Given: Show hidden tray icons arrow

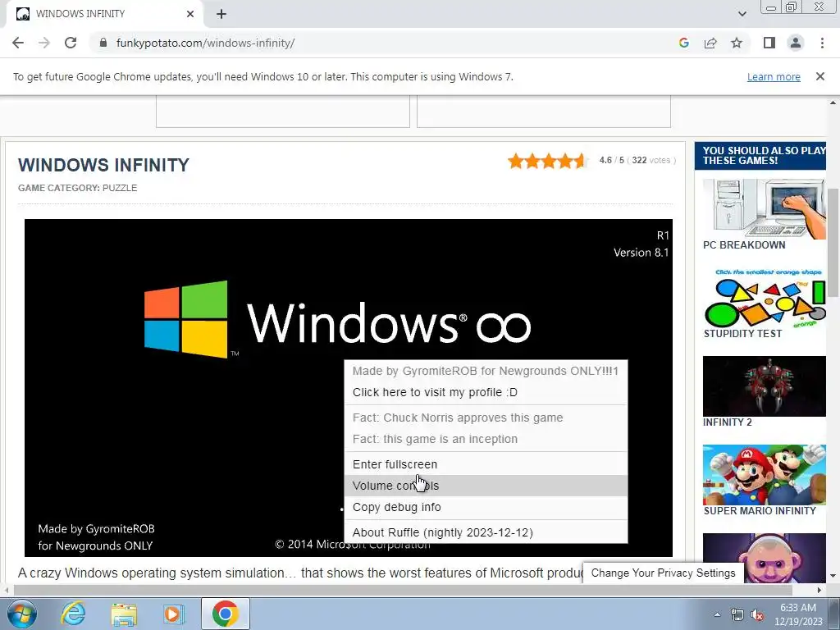Looking at the screenshot, I should (717, 614).
